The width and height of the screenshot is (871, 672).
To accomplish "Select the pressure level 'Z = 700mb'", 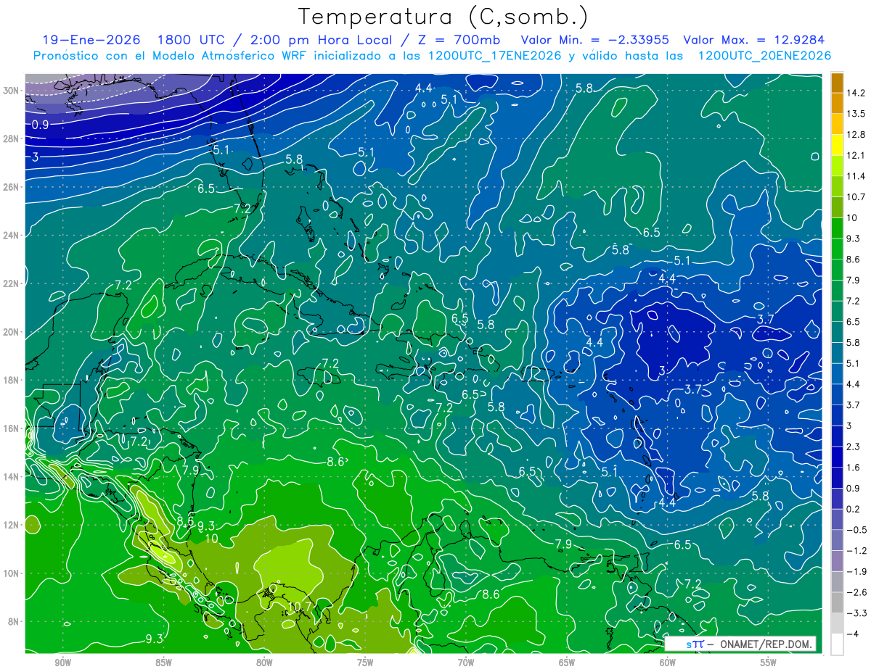I will [456, 40].
